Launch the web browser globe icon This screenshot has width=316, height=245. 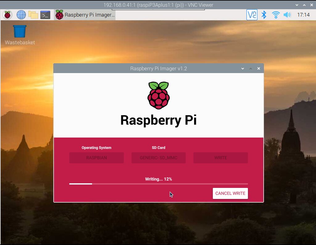[x=21, y=15]
